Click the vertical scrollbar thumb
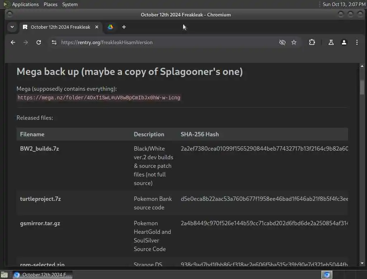 pyautogui.click(x=362, y=88)
